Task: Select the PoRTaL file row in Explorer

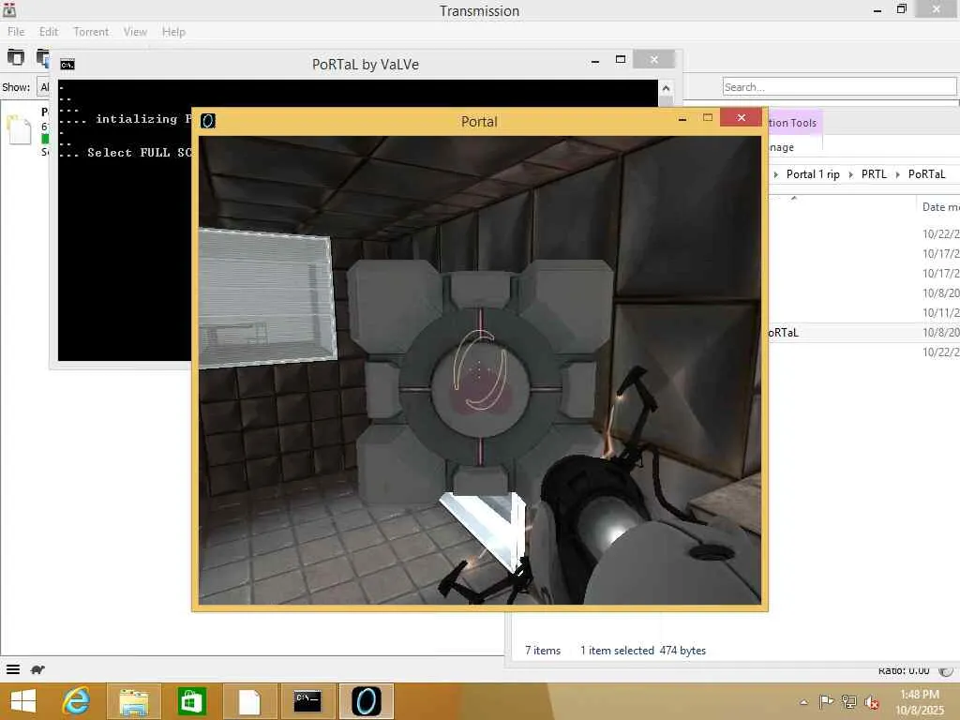Action: 863,333
